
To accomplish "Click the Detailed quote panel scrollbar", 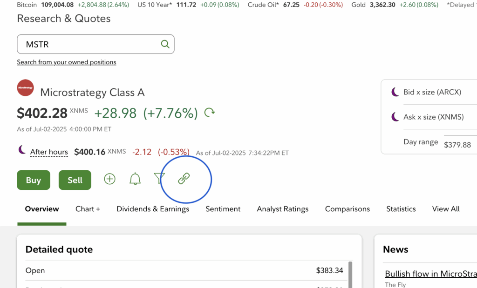I will coord(350,274).
